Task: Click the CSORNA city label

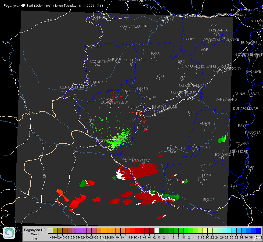Action: pyautogui.click(x=142, y=26)
